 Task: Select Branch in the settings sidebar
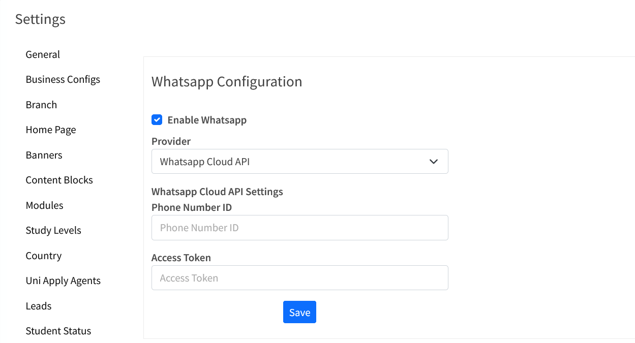pos(41,105)
